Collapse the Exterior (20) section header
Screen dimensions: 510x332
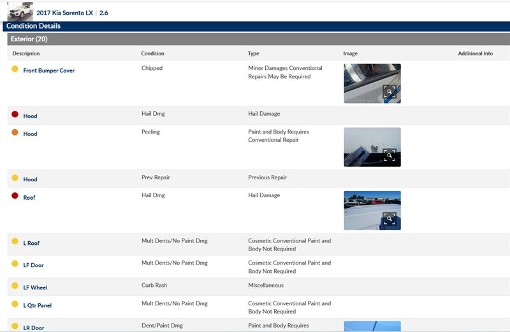[x=29, y=39]
